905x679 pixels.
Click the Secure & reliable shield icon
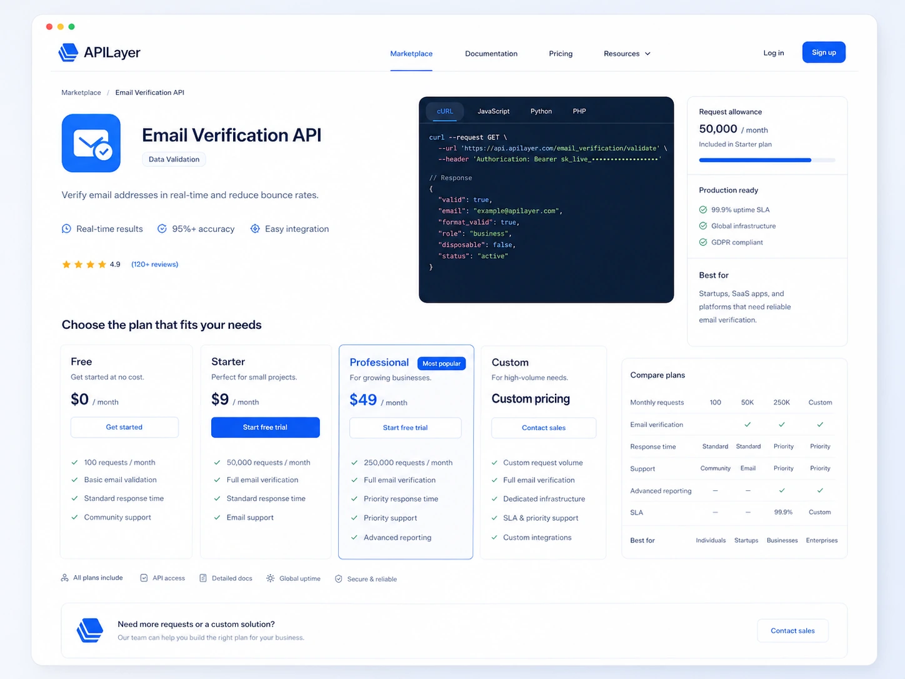click(x=339, y=579)
